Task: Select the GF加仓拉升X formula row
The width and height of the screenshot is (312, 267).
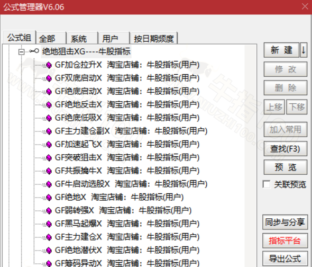Action: [127, 65]
